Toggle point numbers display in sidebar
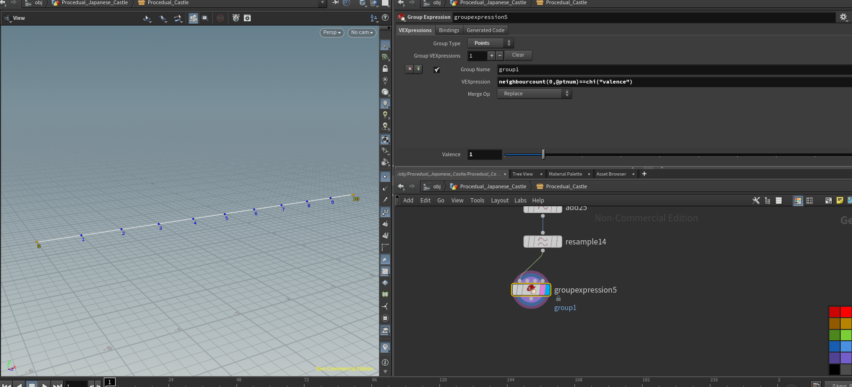This screenshot has width=852, height=387. [x=385, y=212]
